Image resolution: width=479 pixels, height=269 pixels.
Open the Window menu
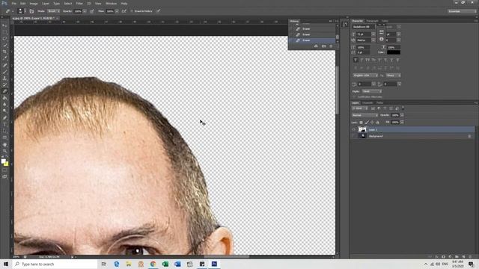tap(112, 3)
